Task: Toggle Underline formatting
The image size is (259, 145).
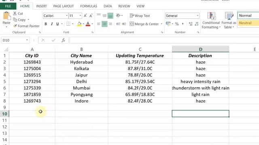Action: click(x=57, y=24)
